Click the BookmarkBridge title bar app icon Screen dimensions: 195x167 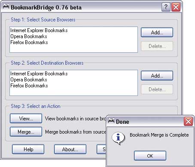(x=6, y=6)
